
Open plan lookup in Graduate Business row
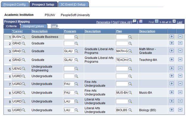130,37
